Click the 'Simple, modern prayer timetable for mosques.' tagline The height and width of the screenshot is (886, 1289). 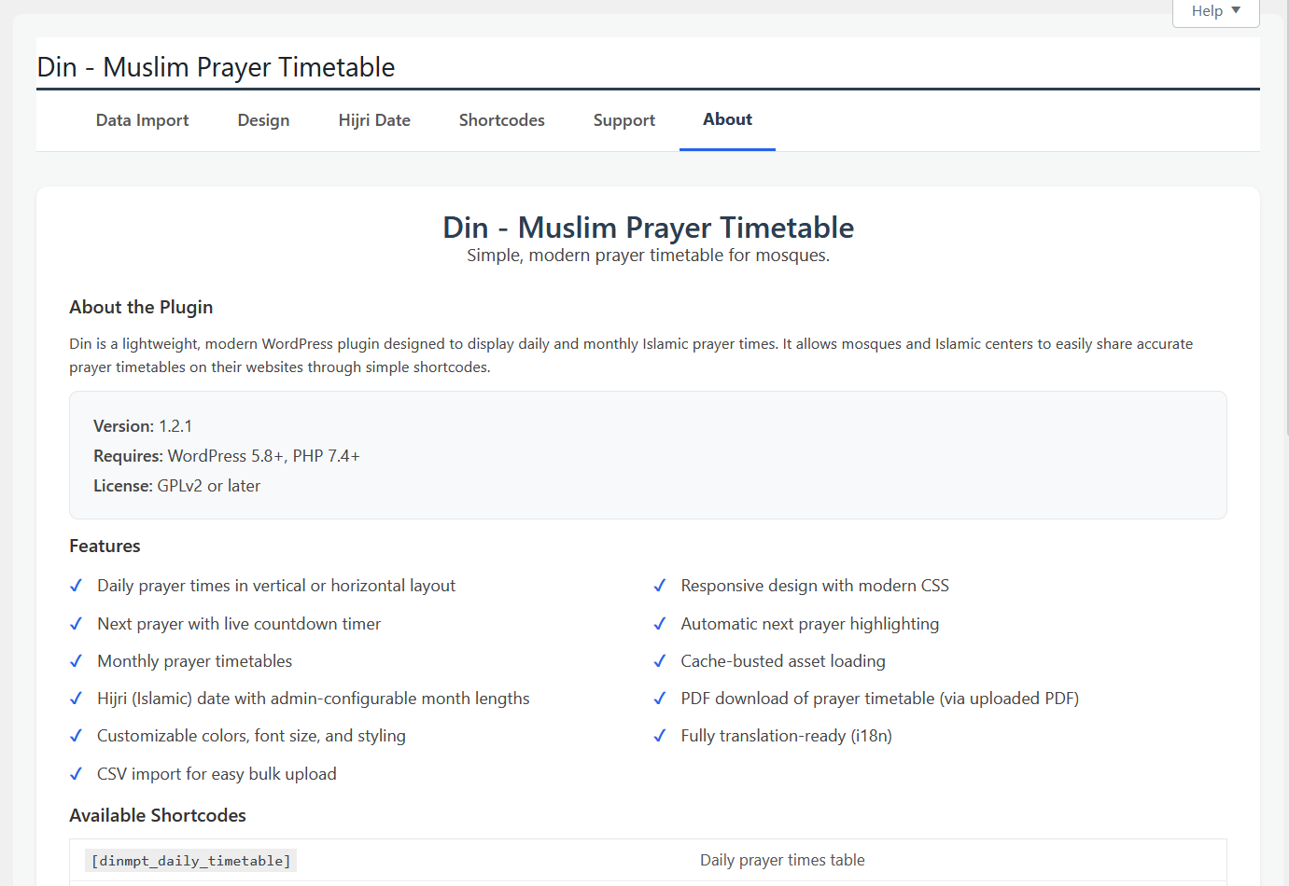[648, 256]
